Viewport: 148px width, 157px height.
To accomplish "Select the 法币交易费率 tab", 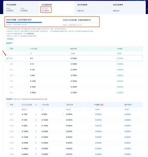I will coord(92,8).
